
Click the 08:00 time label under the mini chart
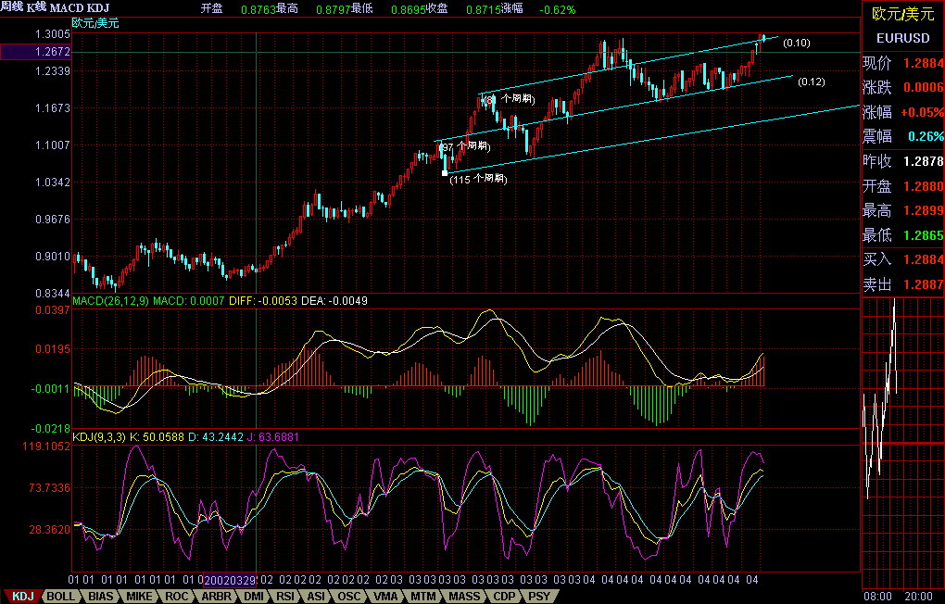point(876,597)
